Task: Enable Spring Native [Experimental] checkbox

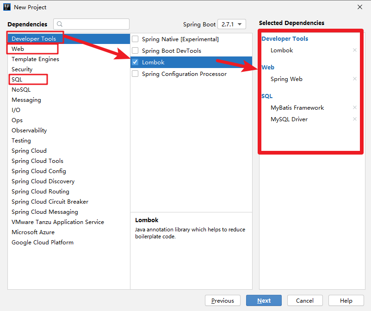Action: click(135, 39)
